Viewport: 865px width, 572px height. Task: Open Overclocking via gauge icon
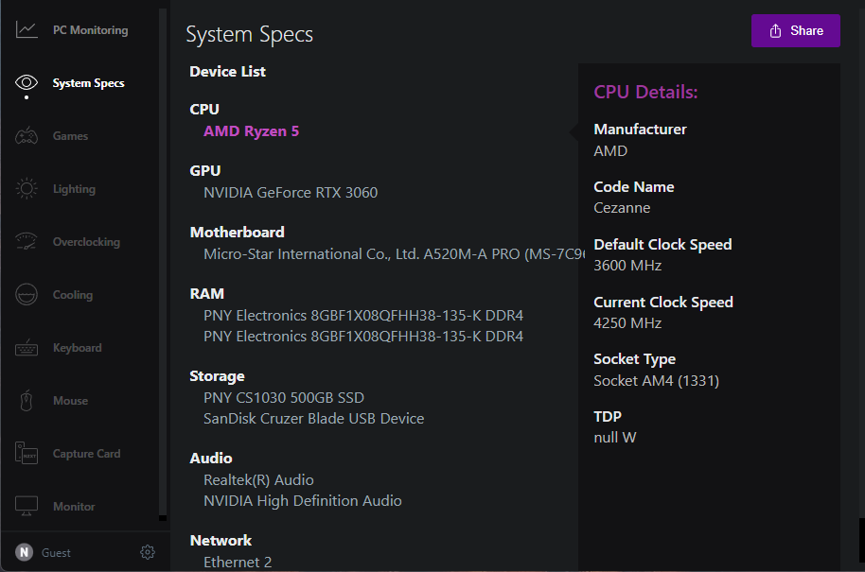click(x=26, y=241)
